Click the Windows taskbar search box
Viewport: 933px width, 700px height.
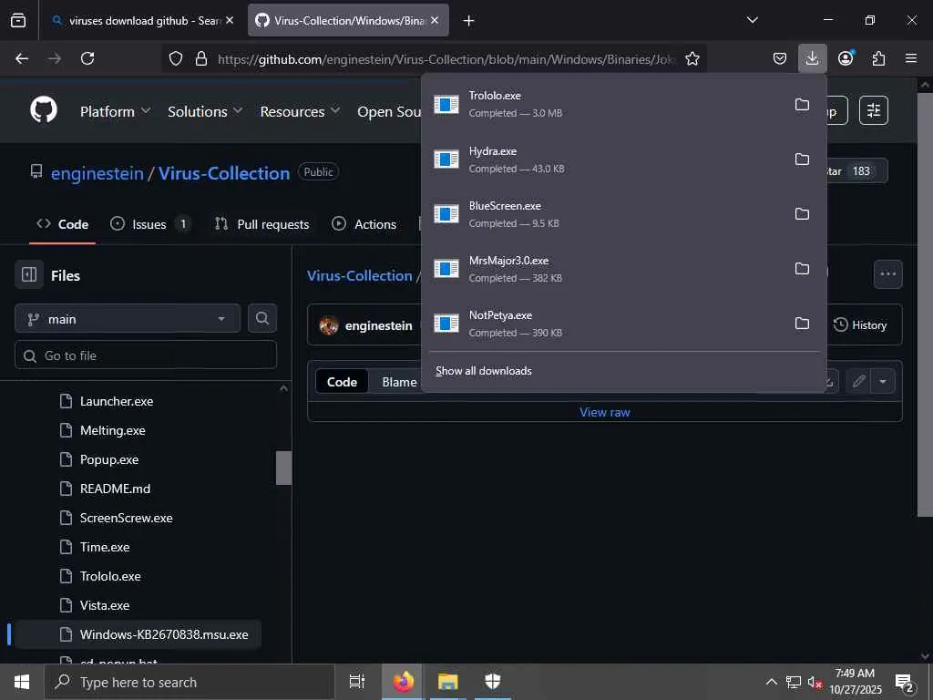[x=190, y=682]
